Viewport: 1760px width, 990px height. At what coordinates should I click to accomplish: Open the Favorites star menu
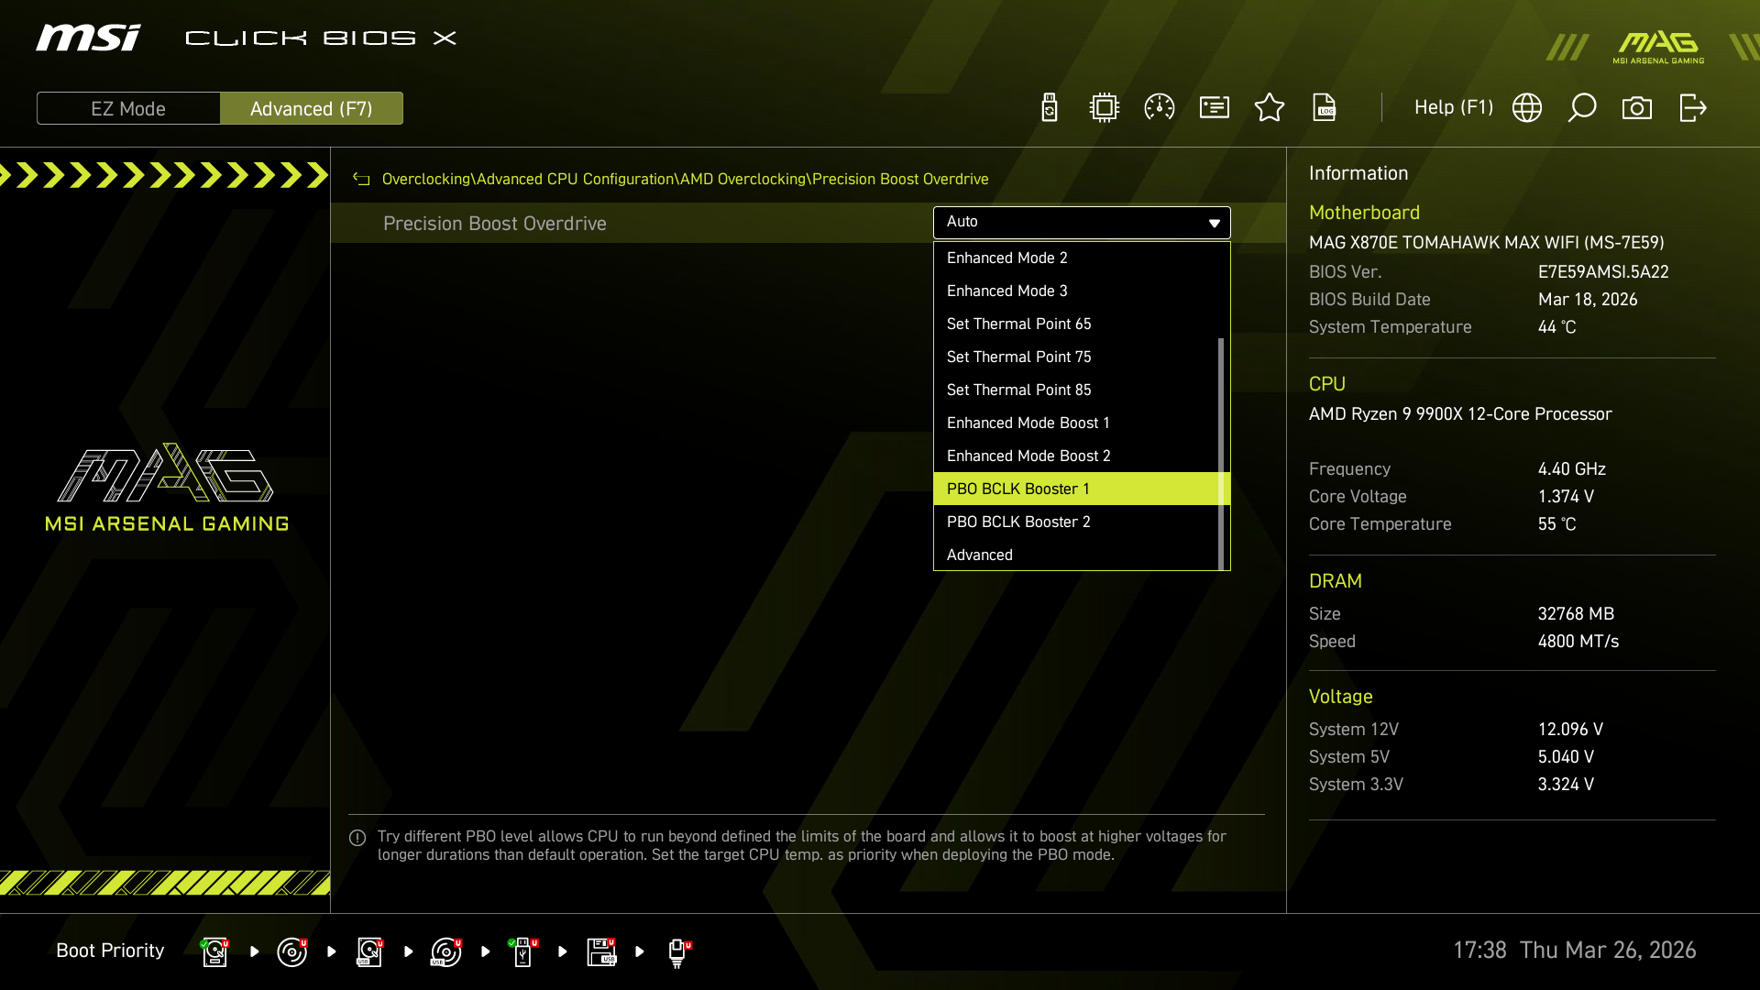click(1270, 107)
